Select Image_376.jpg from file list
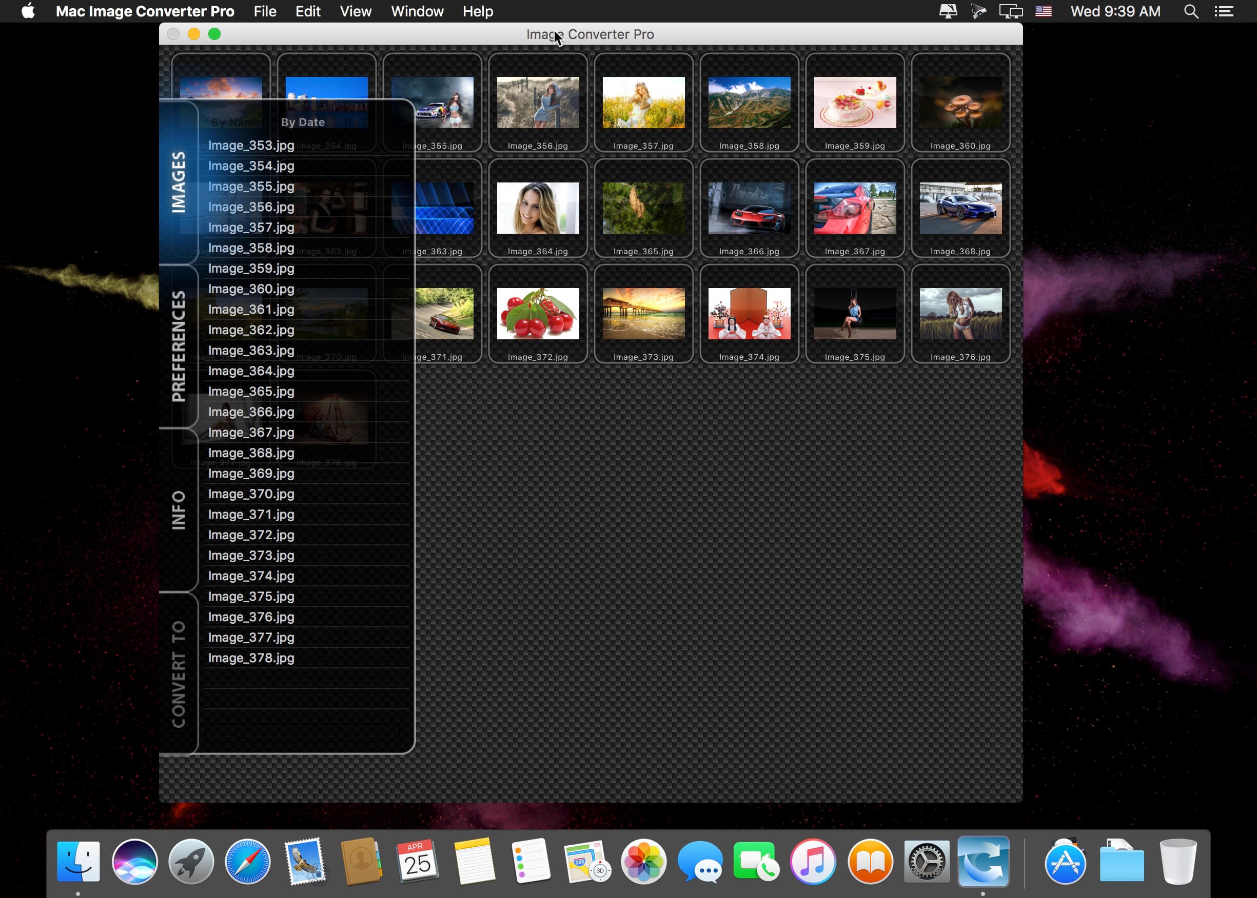Image resolution: width=1257 pixels, height=898 pixels. (252, 616)
